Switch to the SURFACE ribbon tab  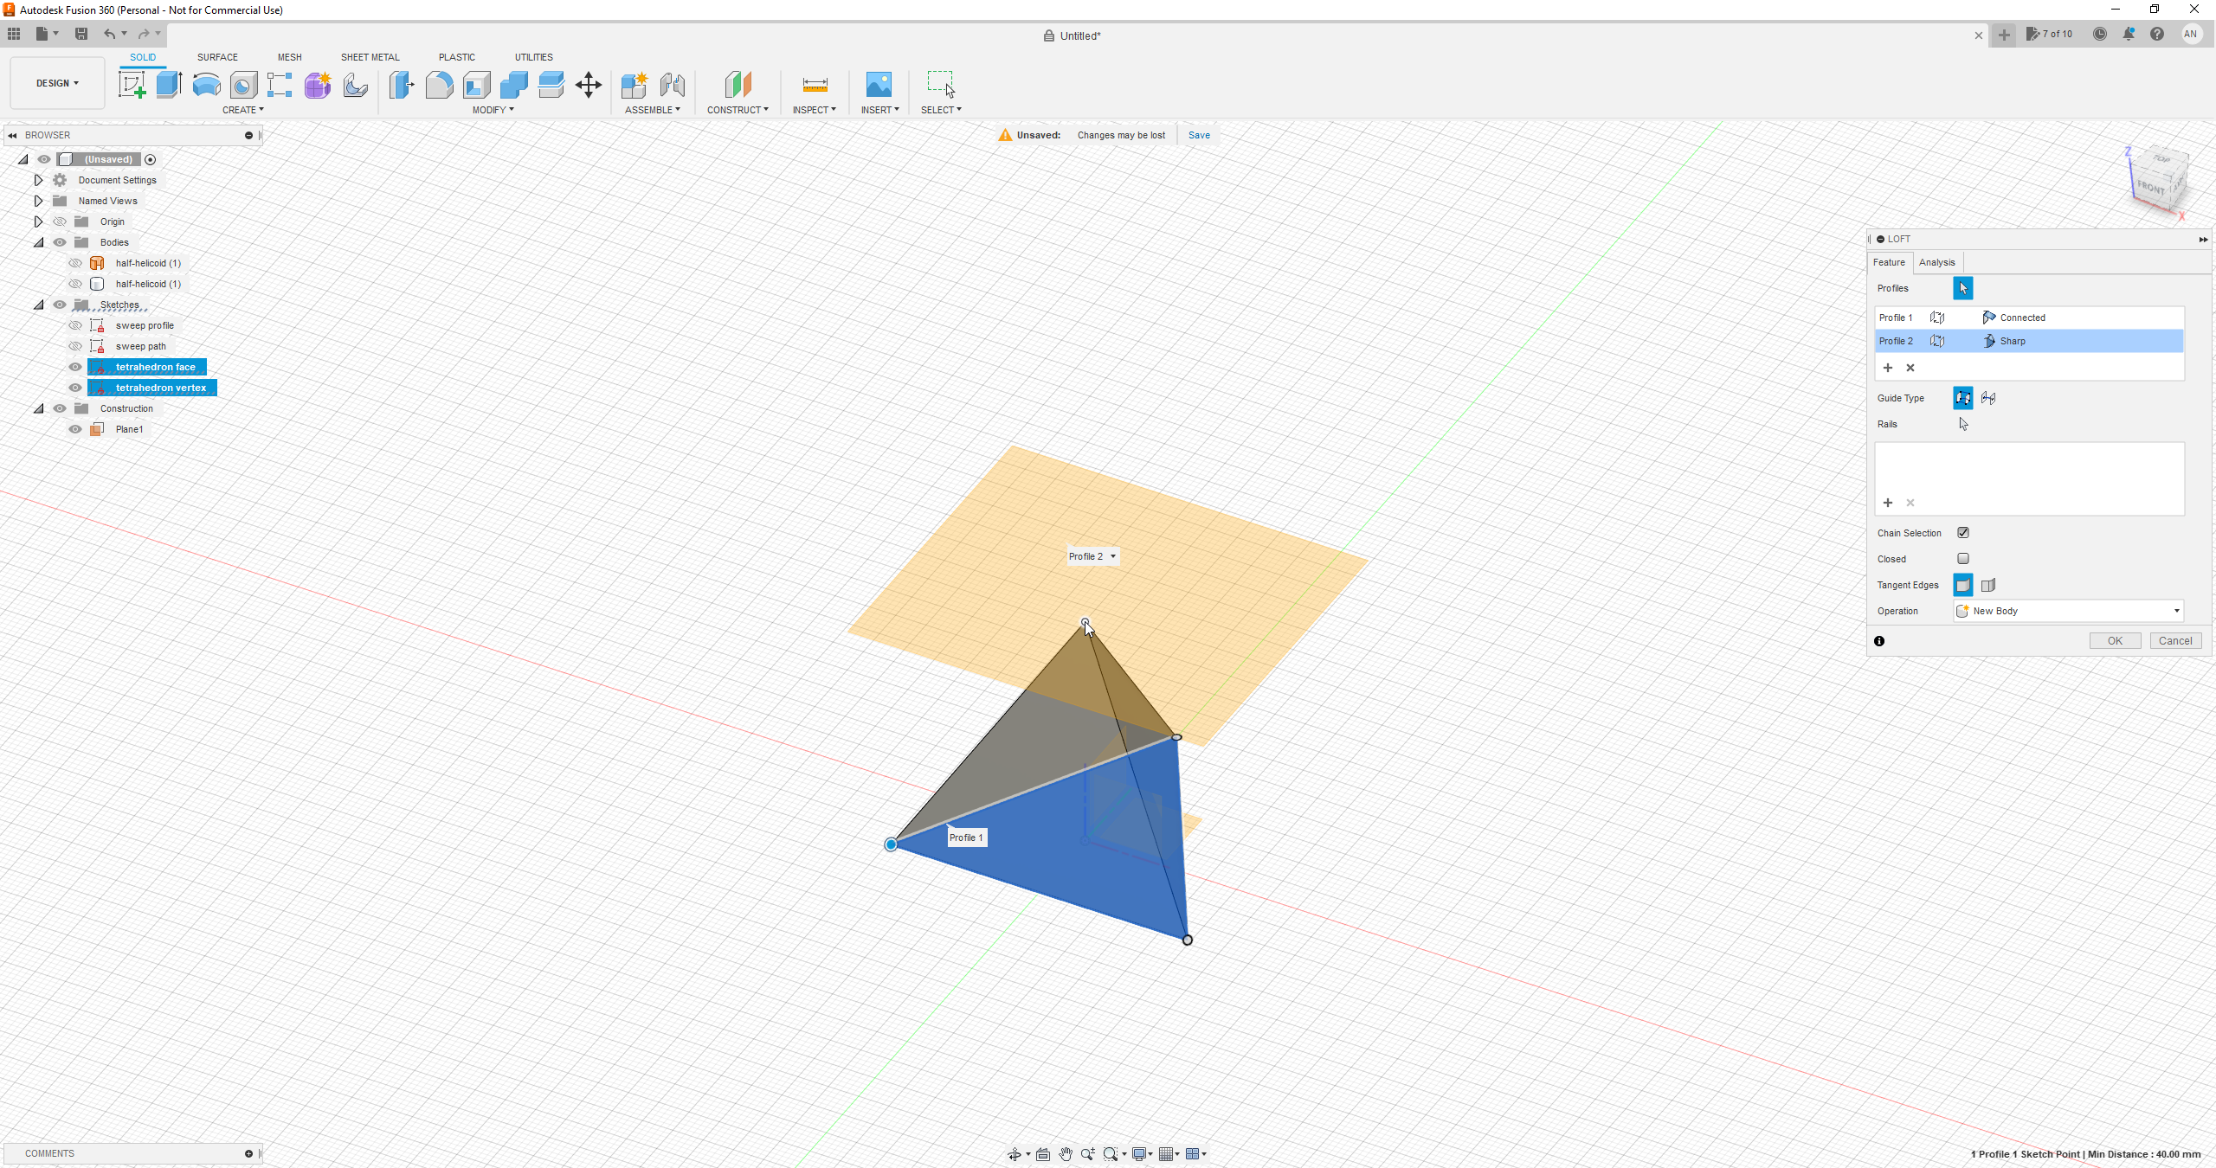(217, 57)
